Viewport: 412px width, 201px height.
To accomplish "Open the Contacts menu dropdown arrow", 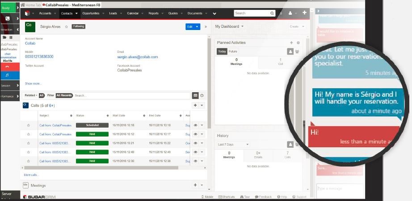I will click(76, 13).
